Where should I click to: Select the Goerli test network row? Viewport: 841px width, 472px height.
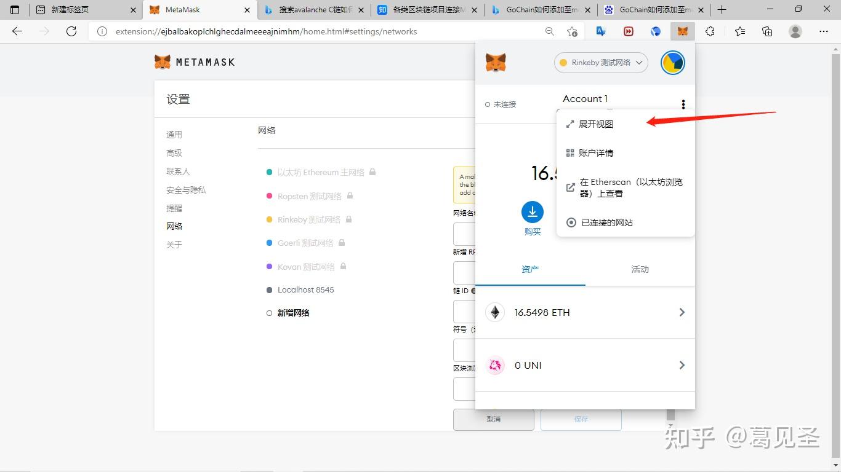tap(305, 243)
